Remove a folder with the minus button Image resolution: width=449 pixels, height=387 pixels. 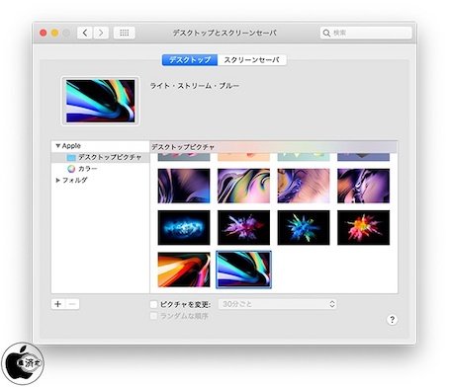pyautogui.click(x=72, y=304)
